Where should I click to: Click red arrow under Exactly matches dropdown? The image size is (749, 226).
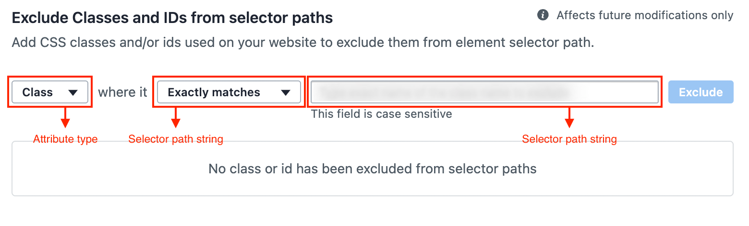[x=176, y=118]
